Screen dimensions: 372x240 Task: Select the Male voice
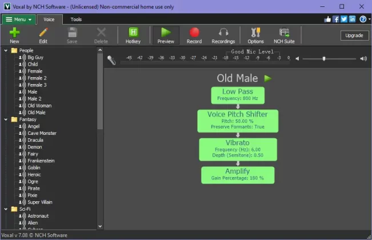click(32, 92)
